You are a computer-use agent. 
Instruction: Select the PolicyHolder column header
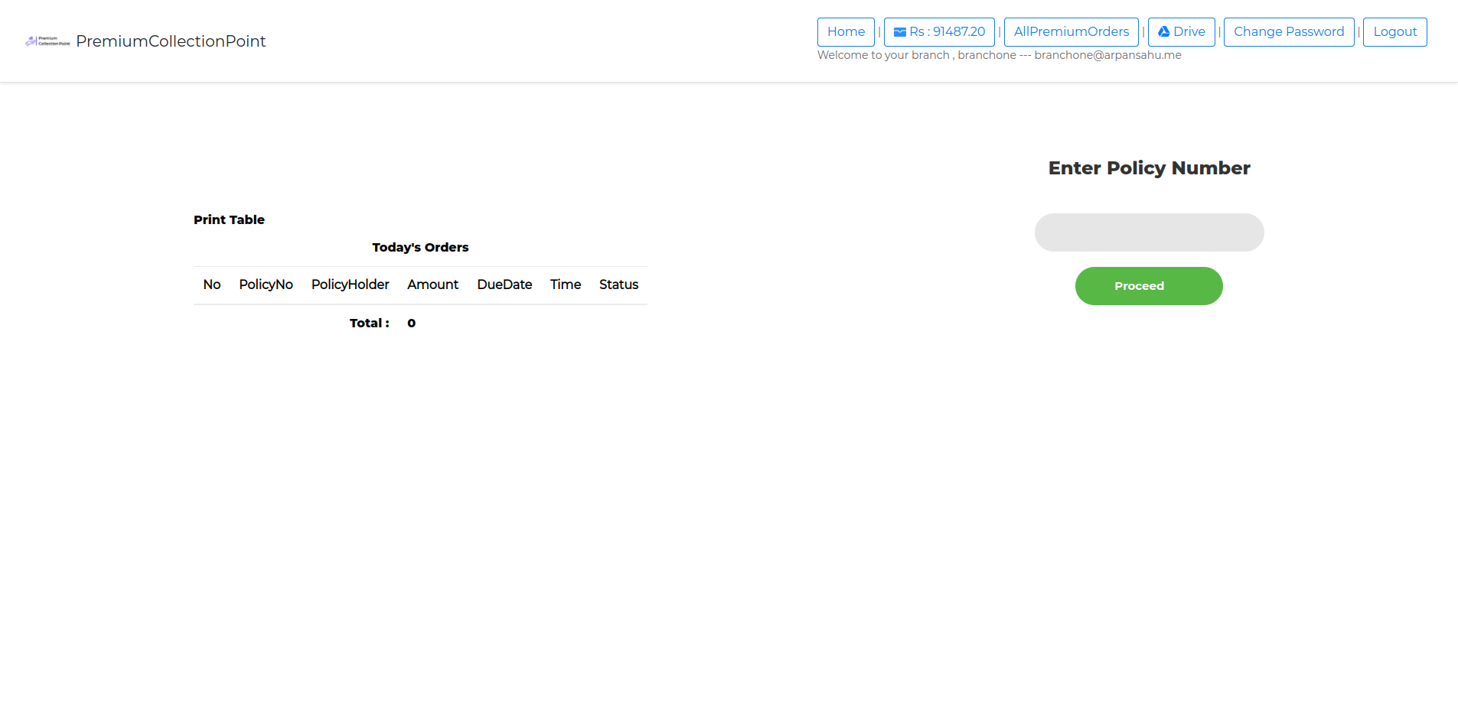(x=350, y=284)
